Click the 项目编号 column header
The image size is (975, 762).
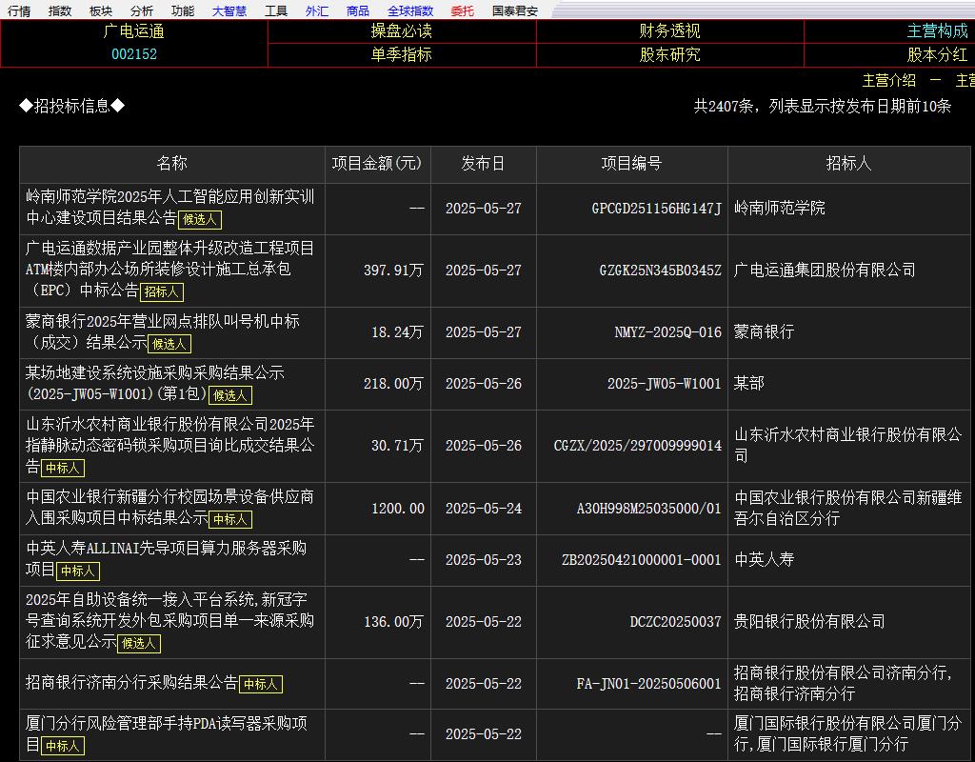click(x=632, y=164)
